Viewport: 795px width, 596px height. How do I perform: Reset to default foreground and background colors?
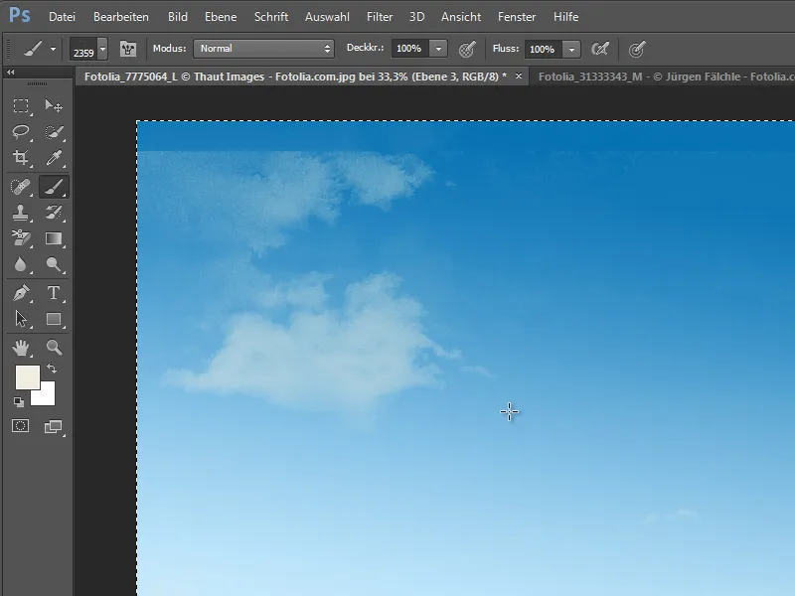[19, 402]
